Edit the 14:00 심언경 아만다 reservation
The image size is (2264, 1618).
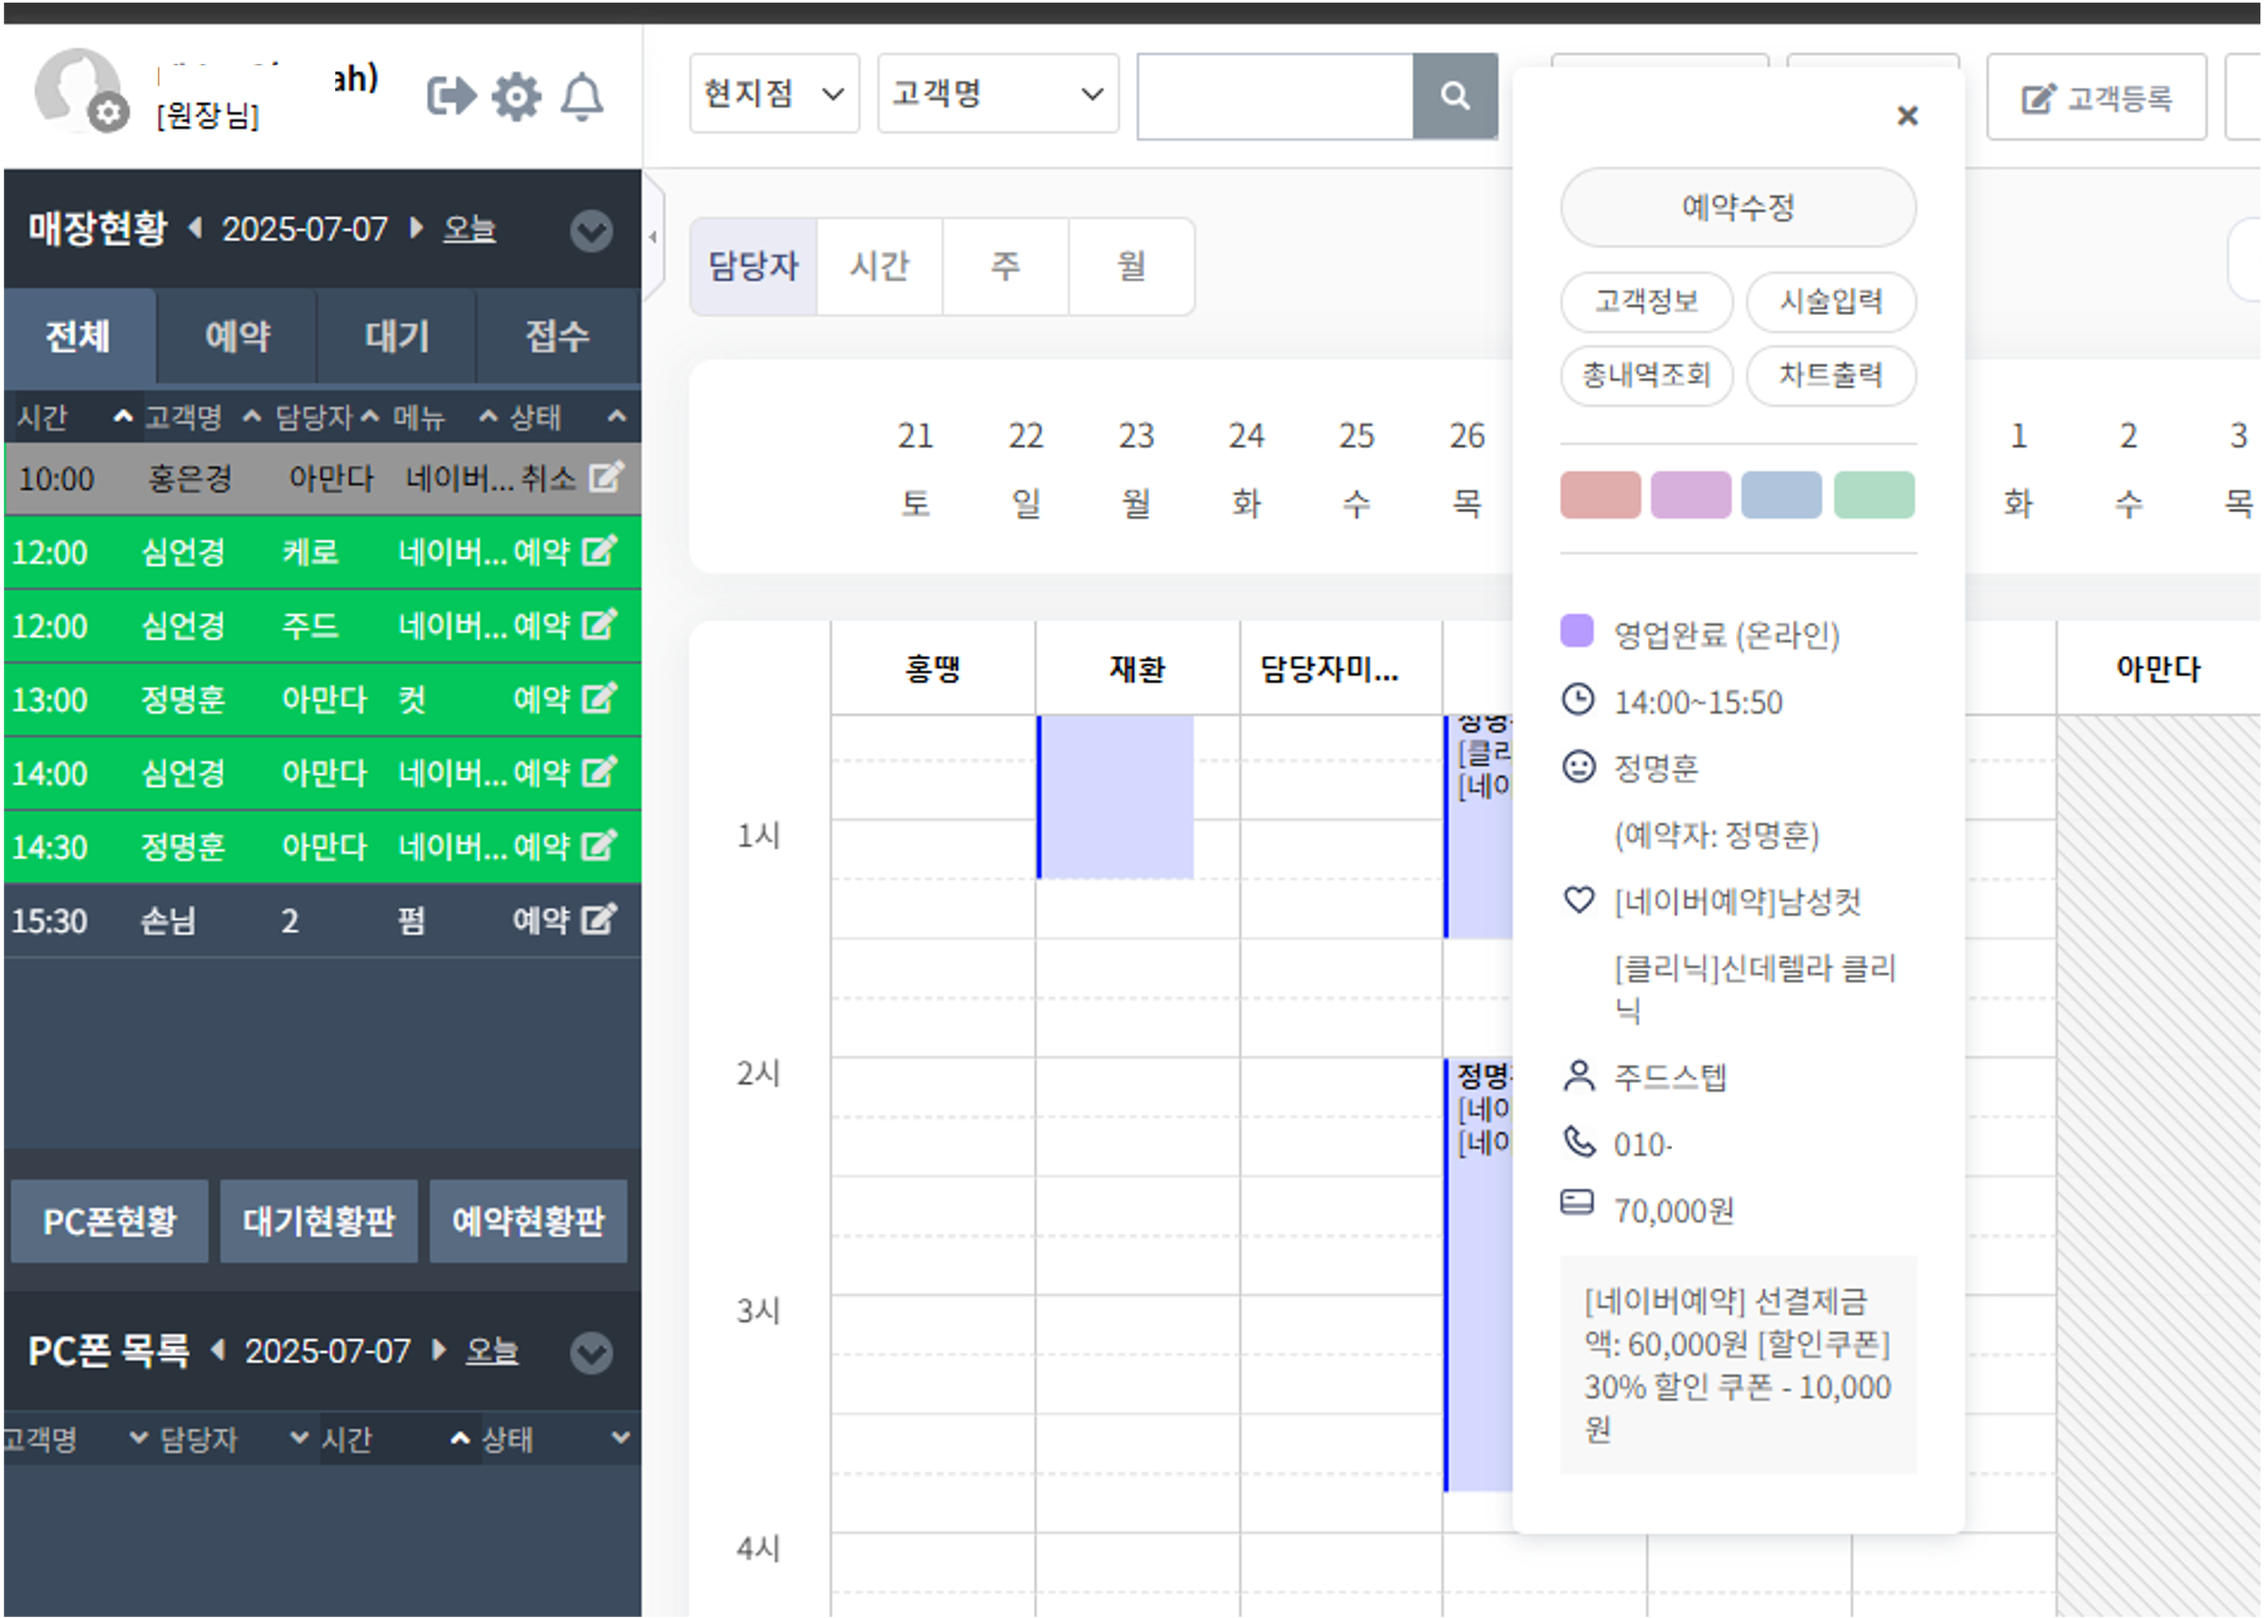pos(598,773)
